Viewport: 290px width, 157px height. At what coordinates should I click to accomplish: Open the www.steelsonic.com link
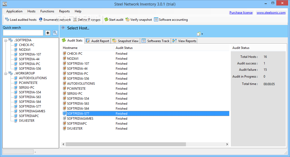271,12
